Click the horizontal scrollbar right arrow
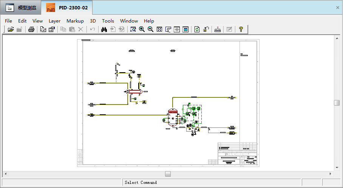 point(330,174)
